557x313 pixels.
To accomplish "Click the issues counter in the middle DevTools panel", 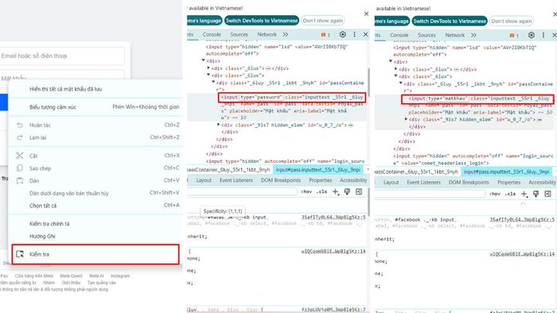I will (325, 35).
